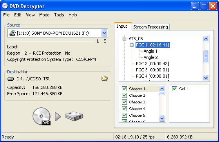219x142 pixels.
Task: Select PGC 3 [00:00:01]
Action: 152,70
